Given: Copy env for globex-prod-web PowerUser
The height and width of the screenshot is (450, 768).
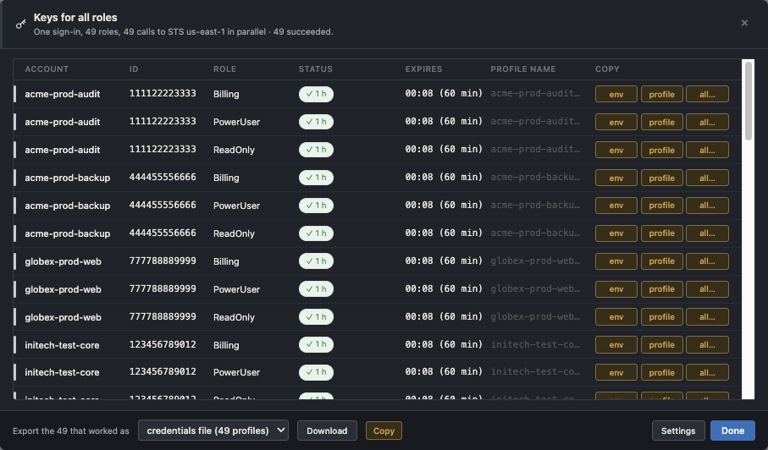Looking at the screenshot, I should click(616, 289).
